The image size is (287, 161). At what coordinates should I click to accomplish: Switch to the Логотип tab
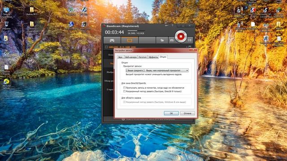pyautogui.click(x=143, y=57)
